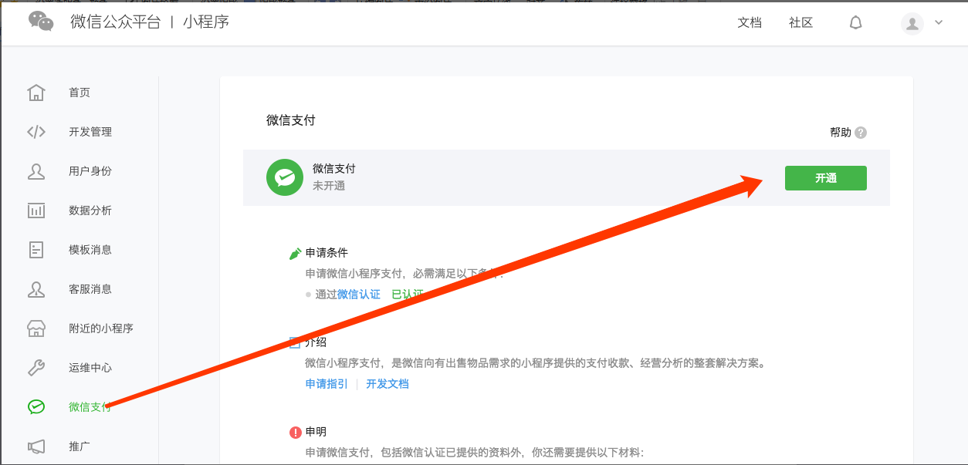The height and width of the screenshot is (465, 968).
Task: Click the 微信公众平台 title text
Action: coord(116,22)
